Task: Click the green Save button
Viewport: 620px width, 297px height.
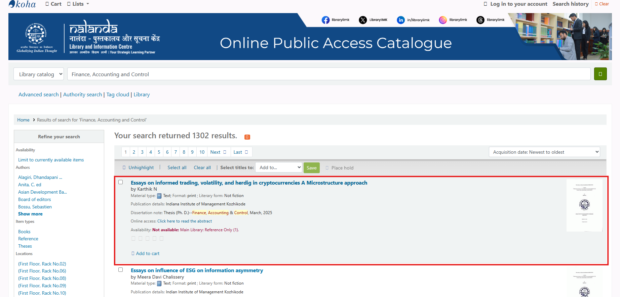Action: tap(311, 168)
